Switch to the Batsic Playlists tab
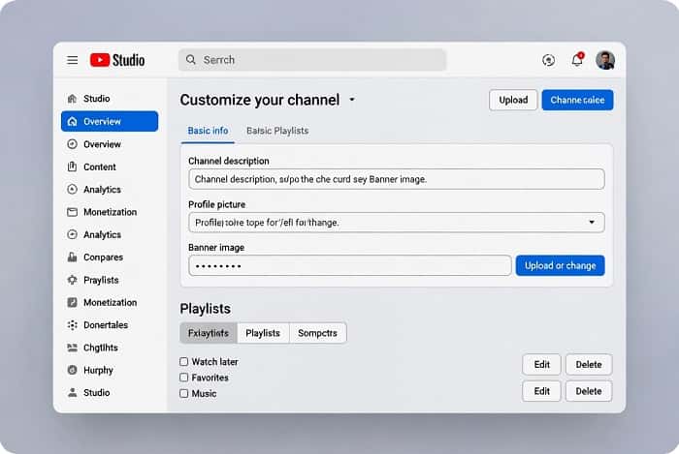This screenshot has width=679, height=454. pyautogui.click(x=277, y=131)
